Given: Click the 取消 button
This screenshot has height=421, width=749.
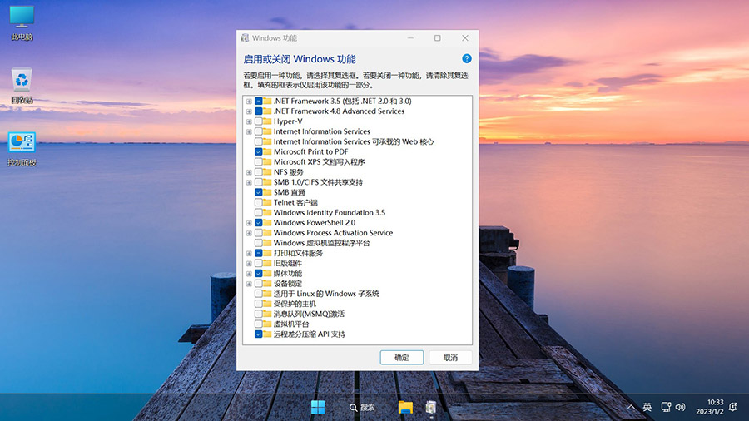Looking at the screenshot, I should [x=450, y=357].
